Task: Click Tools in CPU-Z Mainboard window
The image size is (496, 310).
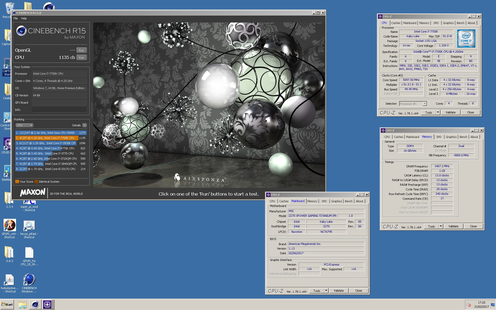Action: (317, 291)
